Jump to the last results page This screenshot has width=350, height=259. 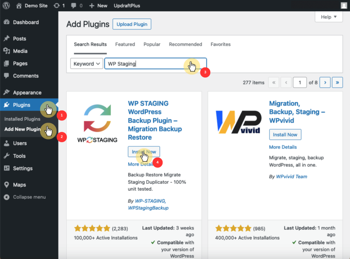pos(337,83)
